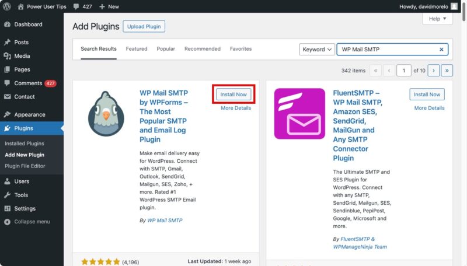
Task: Click the Media icon in sidebar
Action: click(x=8, y=56)
